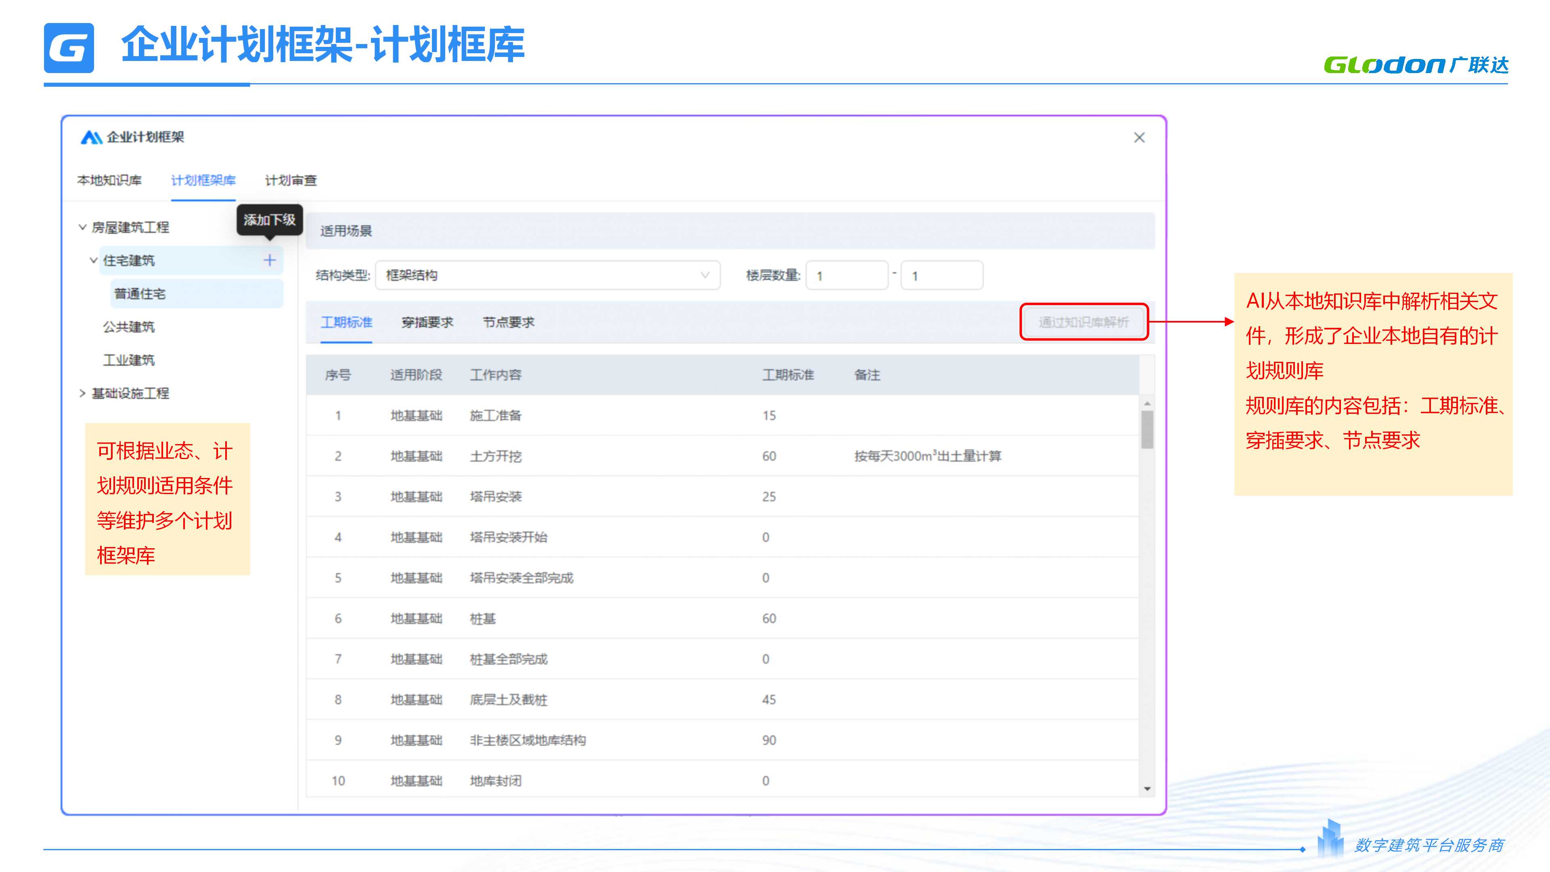Click the table scrollbar down arrow
The image size is (1550, 872).
click(x=1148, y=788)
